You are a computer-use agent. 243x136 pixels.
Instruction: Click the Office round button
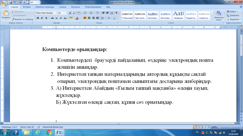(x=4, y=4)
